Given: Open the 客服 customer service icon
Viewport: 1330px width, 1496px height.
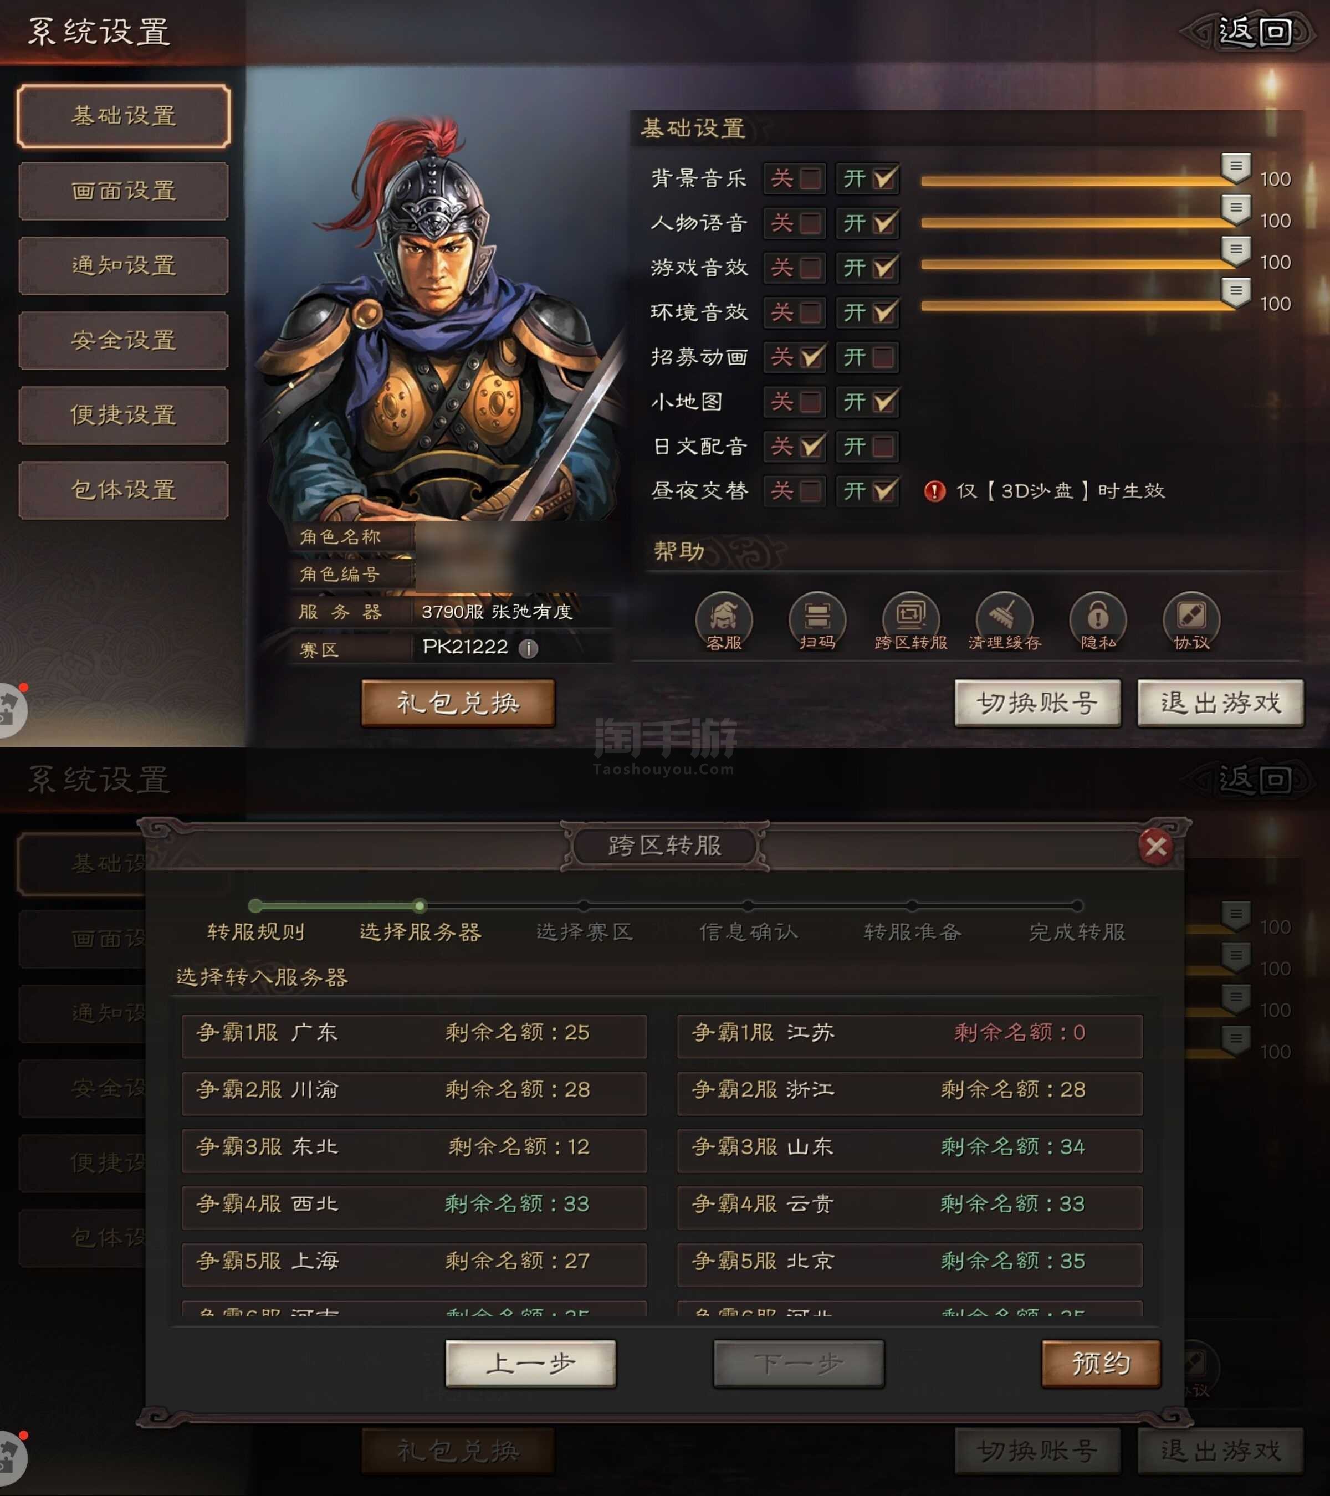Looking at the screenshot, I should pos(723,621).
